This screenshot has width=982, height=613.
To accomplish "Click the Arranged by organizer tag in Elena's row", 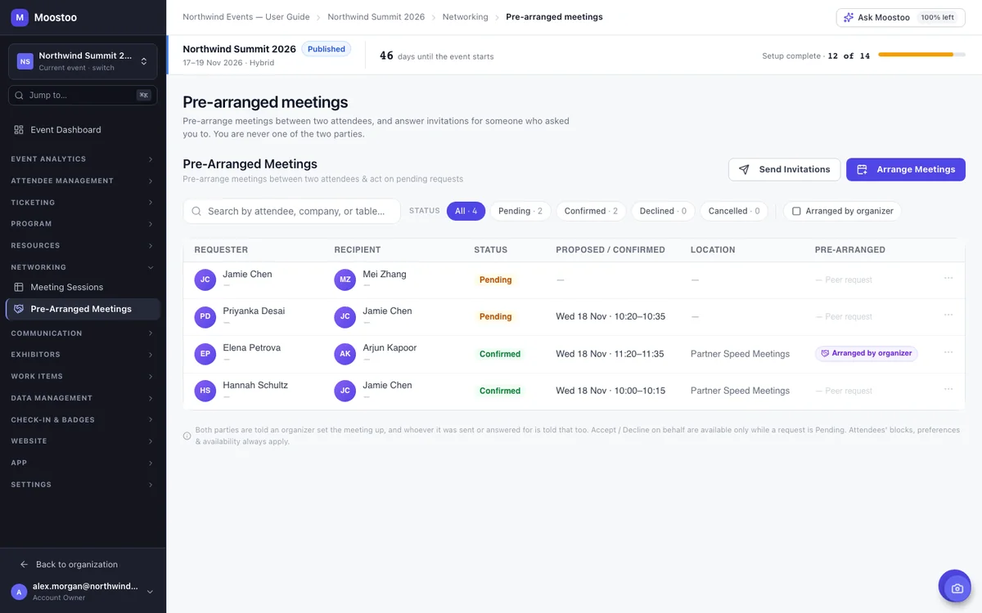I will (867, 353).
